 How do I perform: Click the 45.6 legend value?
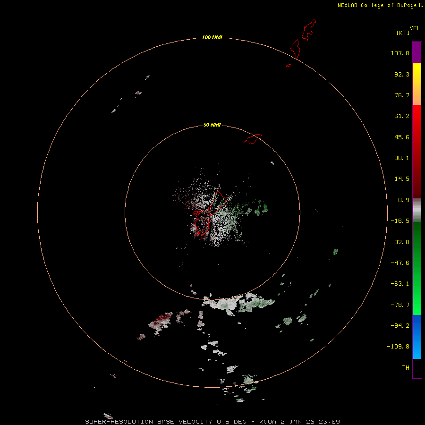(x=402, y=137)
